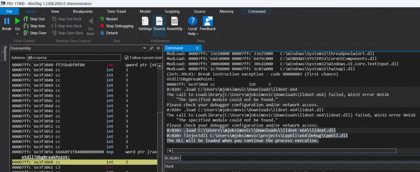Pin the Disassembly panel
Screen dimensions: 420x172
point(151,48)
